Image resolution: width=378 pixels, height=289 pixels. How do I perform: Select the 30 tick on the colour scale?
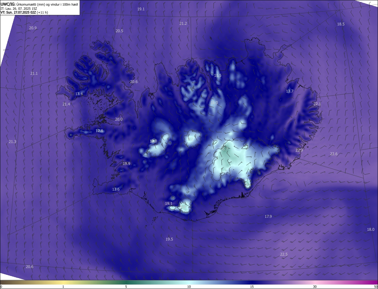pyautogui.click(x=315, y=287)
